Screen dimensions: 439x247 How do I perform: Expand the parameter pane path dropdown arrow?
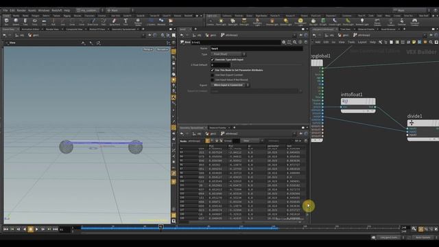coord(294,36)
